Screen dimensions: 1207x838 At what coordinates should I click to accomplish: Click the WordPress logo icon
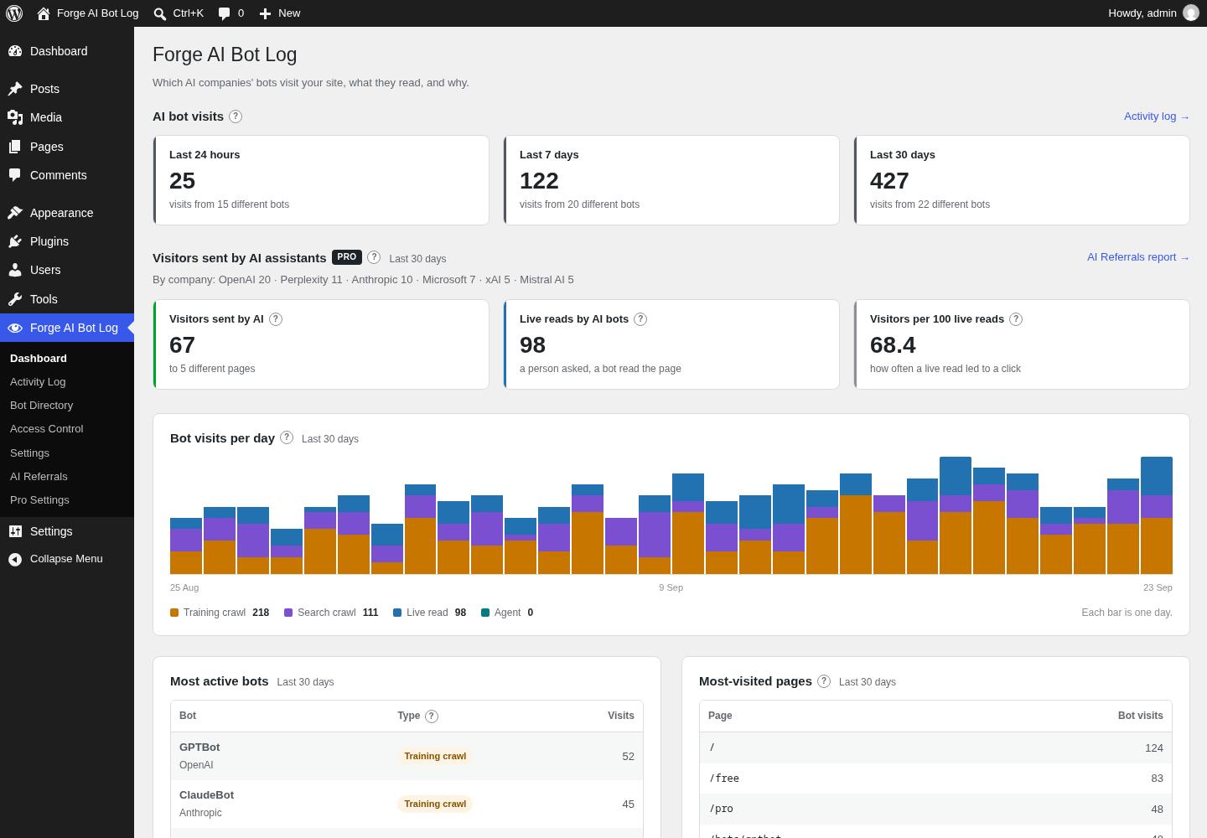tap(14, 13)
